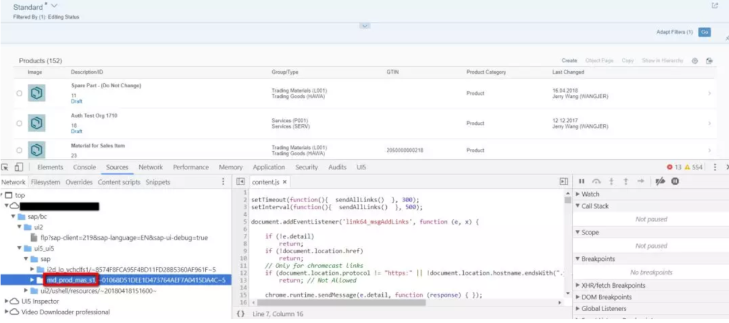
Task: Click the deactivate breakpoints icon
Action: click(x=660, y=182)
